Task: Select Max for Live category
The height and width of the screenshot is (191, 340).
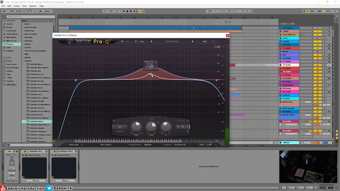Action: tap(11, 41)
